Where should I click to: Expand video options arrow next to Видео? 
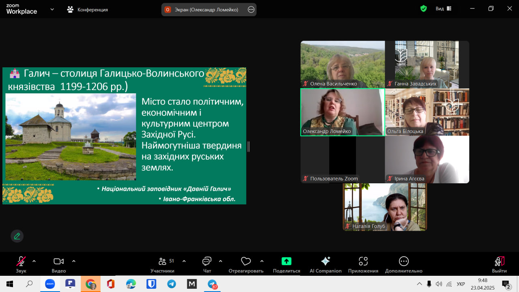74,261
